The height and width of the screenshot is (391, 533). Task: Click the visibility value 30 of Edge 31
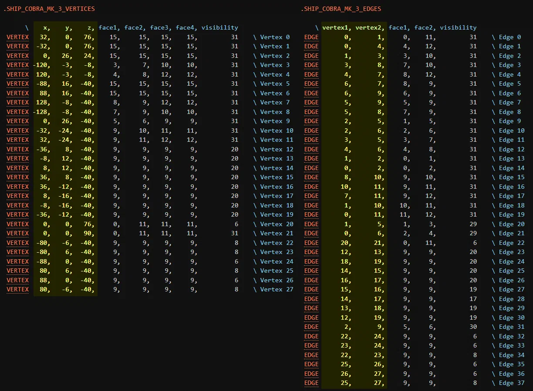[473, 327]
